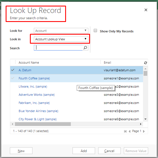Open the Look in Account Lookup View dropdown

tap(61, 39)
